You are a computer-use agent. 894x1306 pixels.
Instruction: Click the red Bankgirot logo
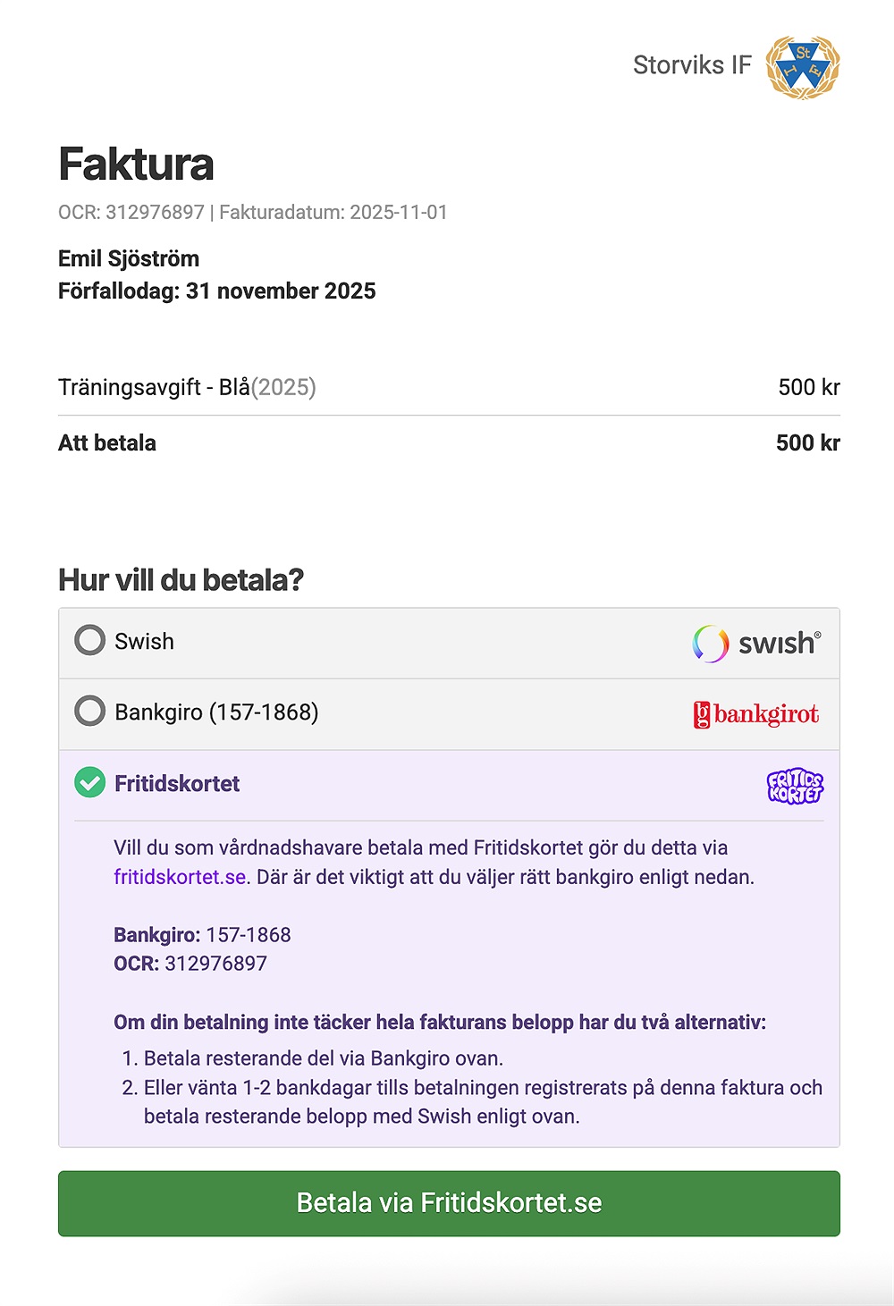pyautogui.click(x=756, y=714)
